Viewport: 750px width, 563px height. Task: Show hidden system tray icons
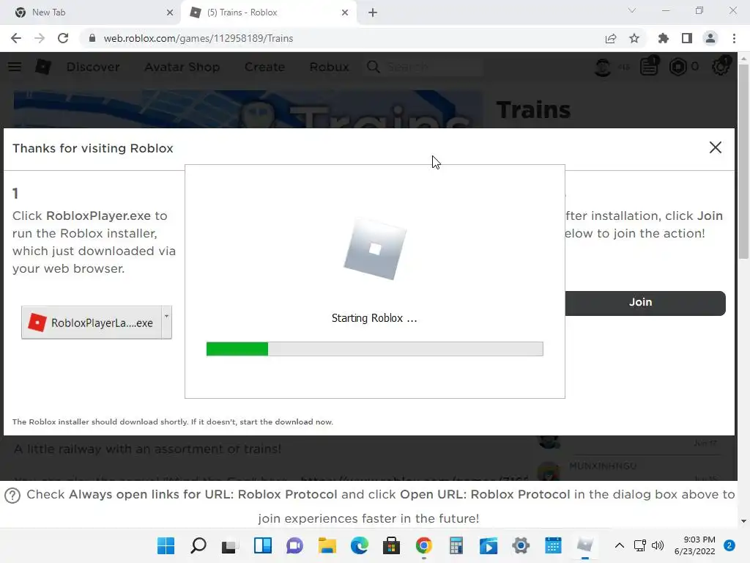tap(620, 545)
